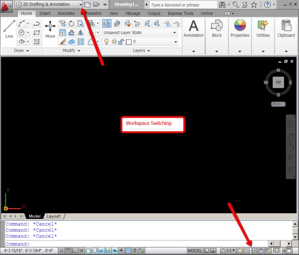Image resolution: width=299 pixels, height=255 pixels.
Task: Click the Match layer icon
Action: 127,23
